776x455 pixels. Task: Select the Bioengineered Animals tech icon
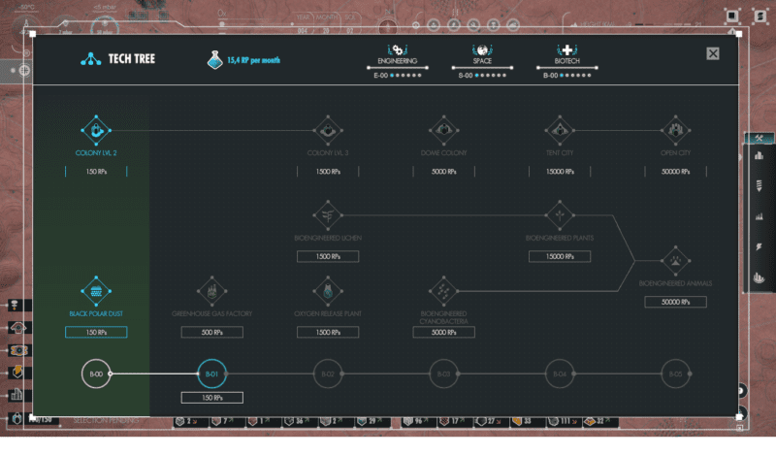pos(675,260)
